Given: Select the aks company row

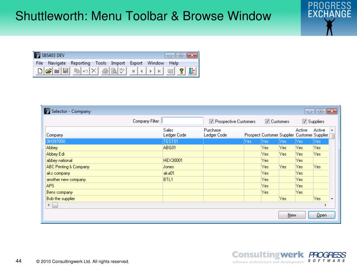Looking at the screenshot, I should coord(187,173).
